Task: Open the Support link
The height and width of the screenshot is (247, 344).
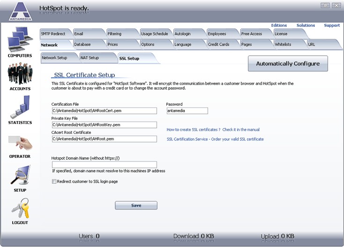Action: coord(332,25)
